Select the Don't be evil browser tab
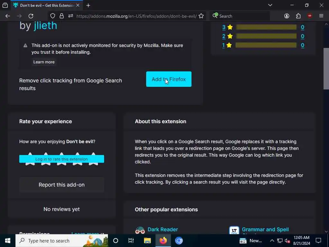 (x=47, y=5)
